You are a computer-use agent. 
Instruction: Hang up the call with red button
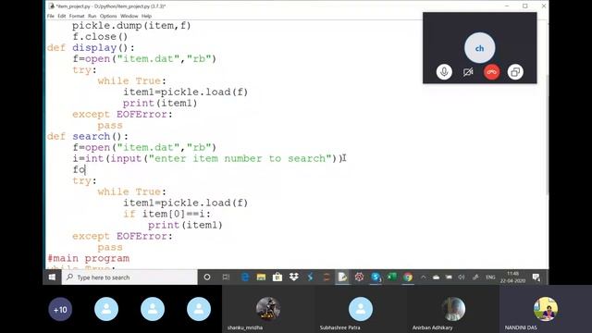tap(491, 72)
